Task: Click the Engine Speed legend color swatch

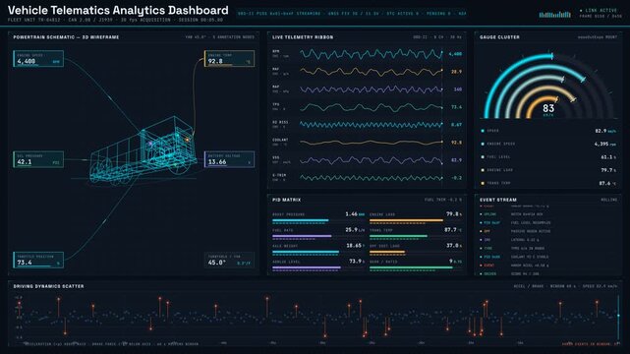Action: (x=483, y=144)
